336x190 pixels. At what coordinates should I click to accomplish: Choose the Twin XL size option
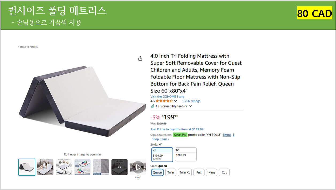[x=185, y=172]
